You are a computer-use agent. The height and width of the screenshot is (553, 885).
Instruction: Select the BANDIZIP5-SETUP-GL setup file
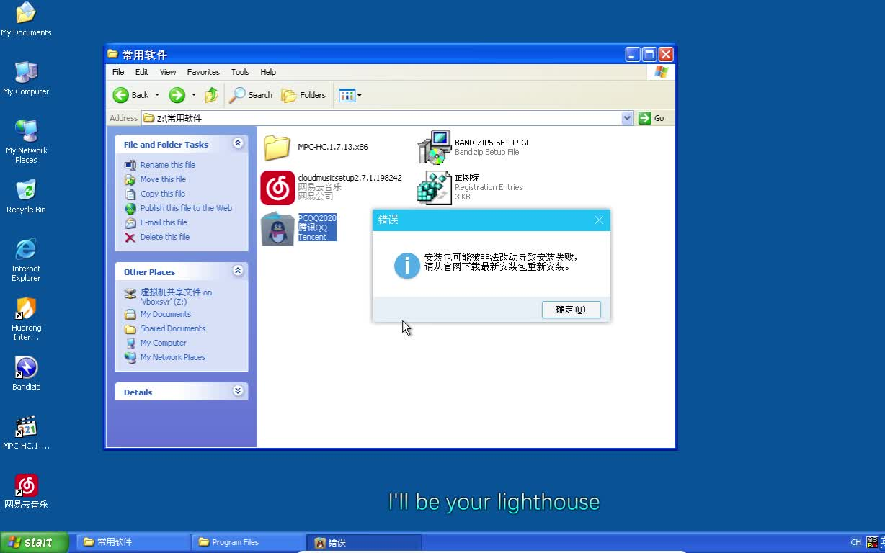(435, 145)
